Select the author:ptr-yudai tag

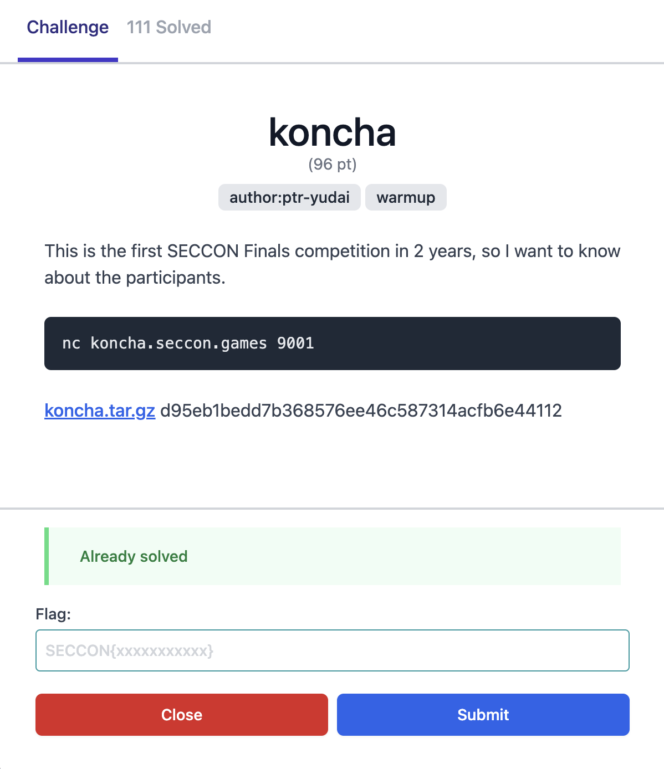[x=289, y=197]
